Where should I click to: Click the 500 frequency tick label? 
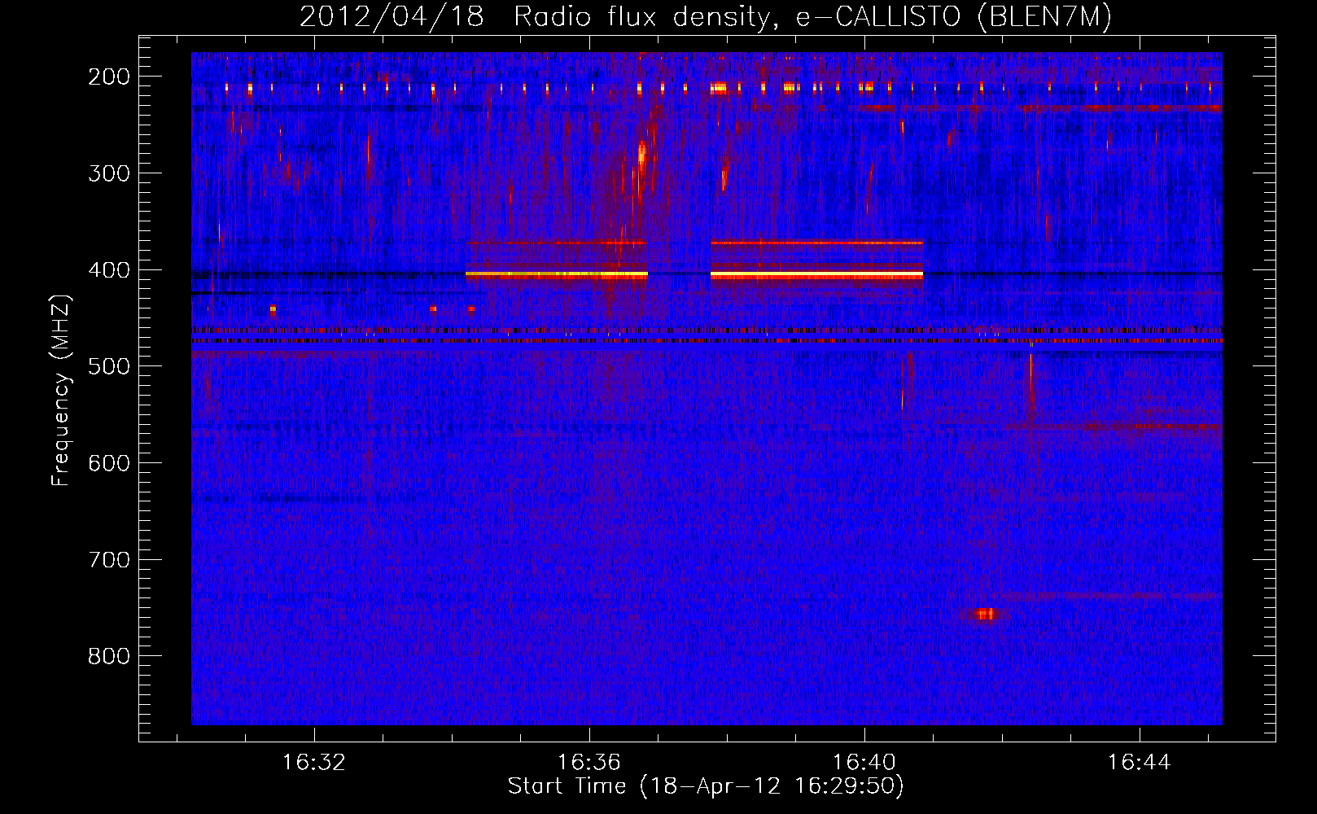pos(109,366)
